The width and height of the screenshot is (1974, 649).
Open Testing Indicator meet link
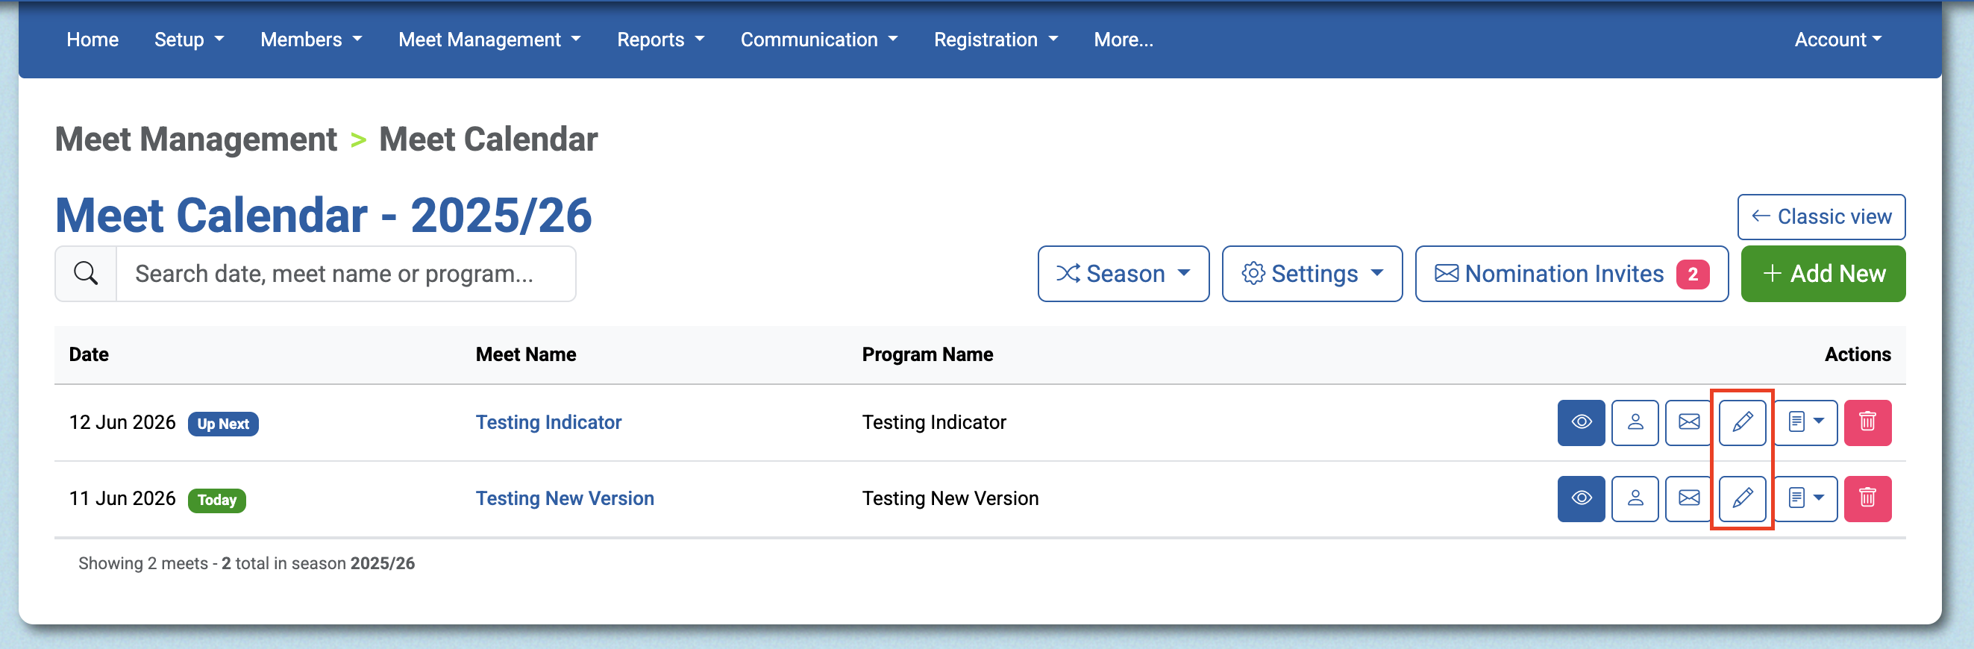click(548, 422)
